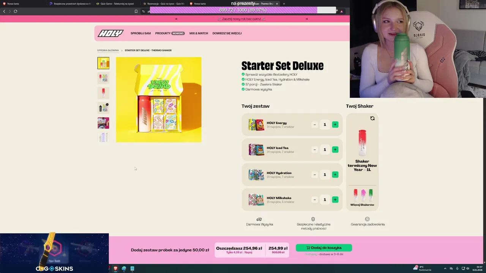The width and height of the screenshot is (486, 273).
Task: Decrease HOLY Milkshake quantity with minus
Action: pos(314,199)
